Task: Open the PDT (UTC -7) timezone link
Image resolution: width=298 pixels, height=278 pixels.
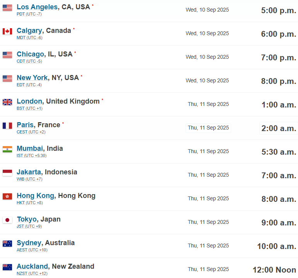Action: (29, 14)
